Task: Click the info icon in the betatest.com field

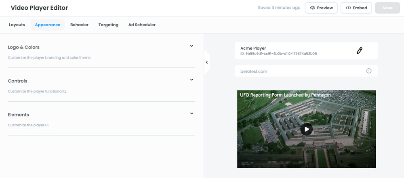Action: (369, 71)
